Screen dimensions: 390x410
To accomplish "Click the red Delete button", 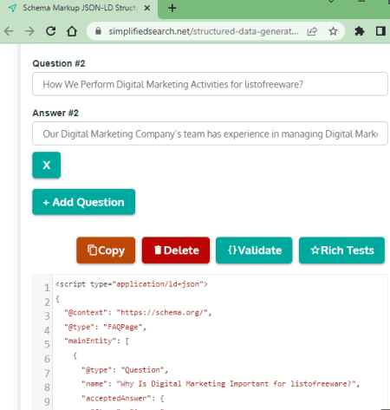I will (176, 251).
